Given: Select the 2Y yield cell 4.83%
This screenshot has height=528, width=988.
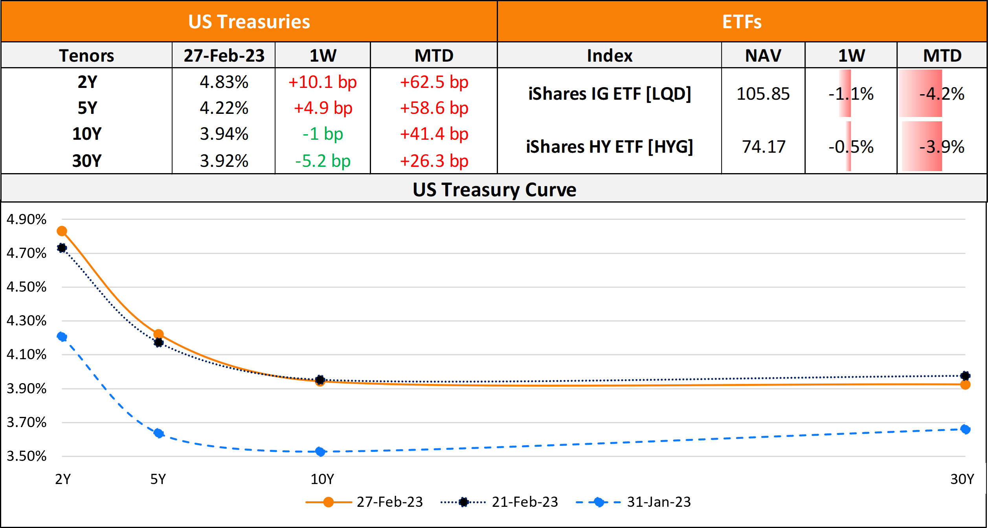Looking at the screenshot, I should pyautogui.click(x=224, y=82).
